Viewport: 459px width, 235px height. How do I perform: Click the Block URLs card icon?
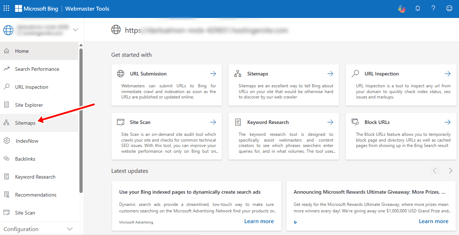[355, 122]
